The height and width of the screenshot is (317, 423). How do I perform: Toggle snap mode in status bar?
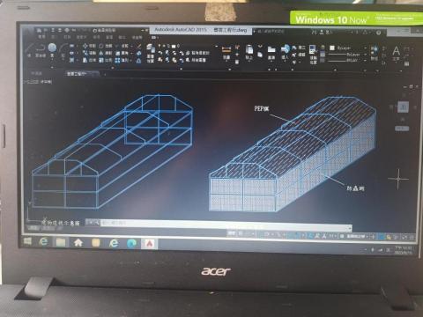(248, 233)
